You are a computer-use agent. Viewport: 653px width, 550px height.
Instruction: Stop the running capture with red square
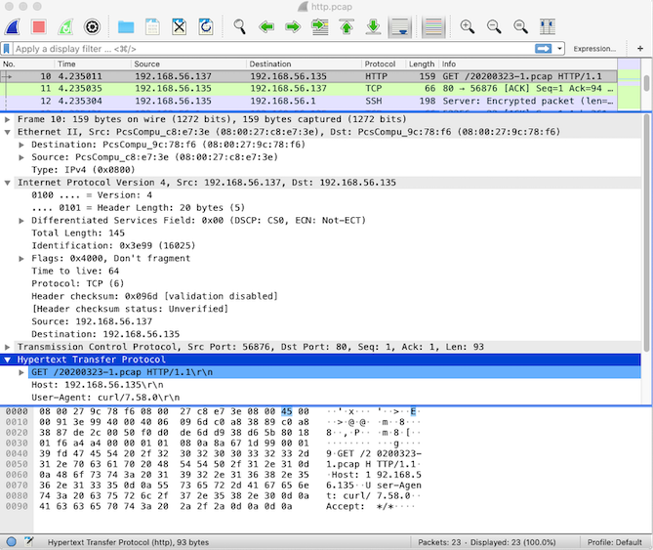coord(39,27)
